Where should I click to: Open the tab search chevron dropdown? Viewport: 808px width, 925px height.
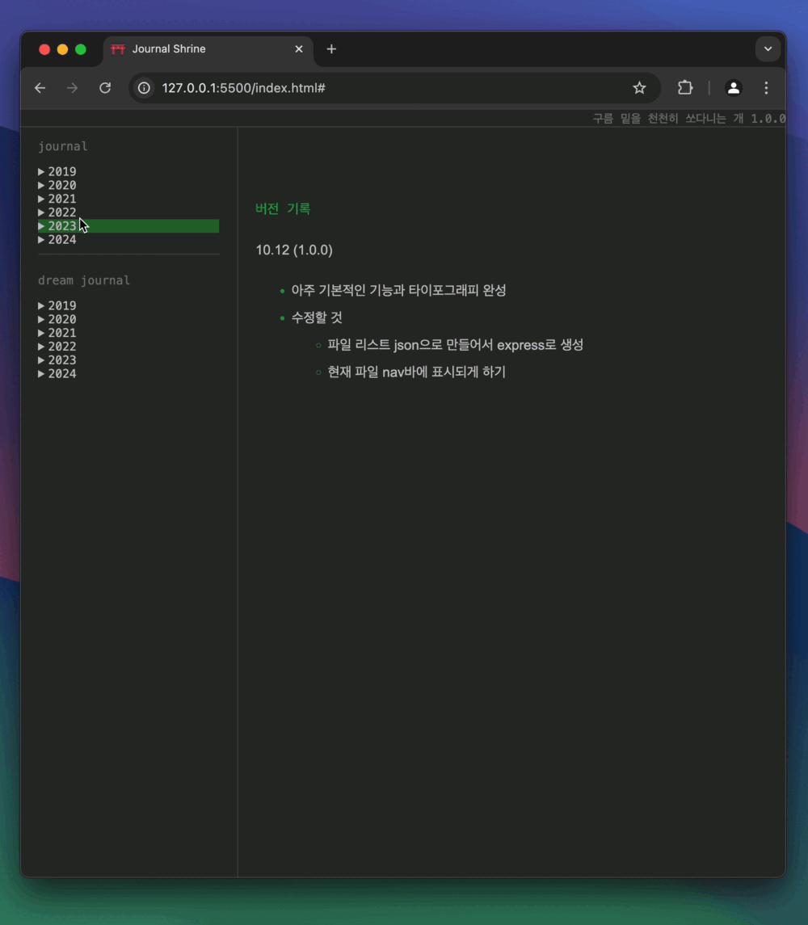coord(768,48)
